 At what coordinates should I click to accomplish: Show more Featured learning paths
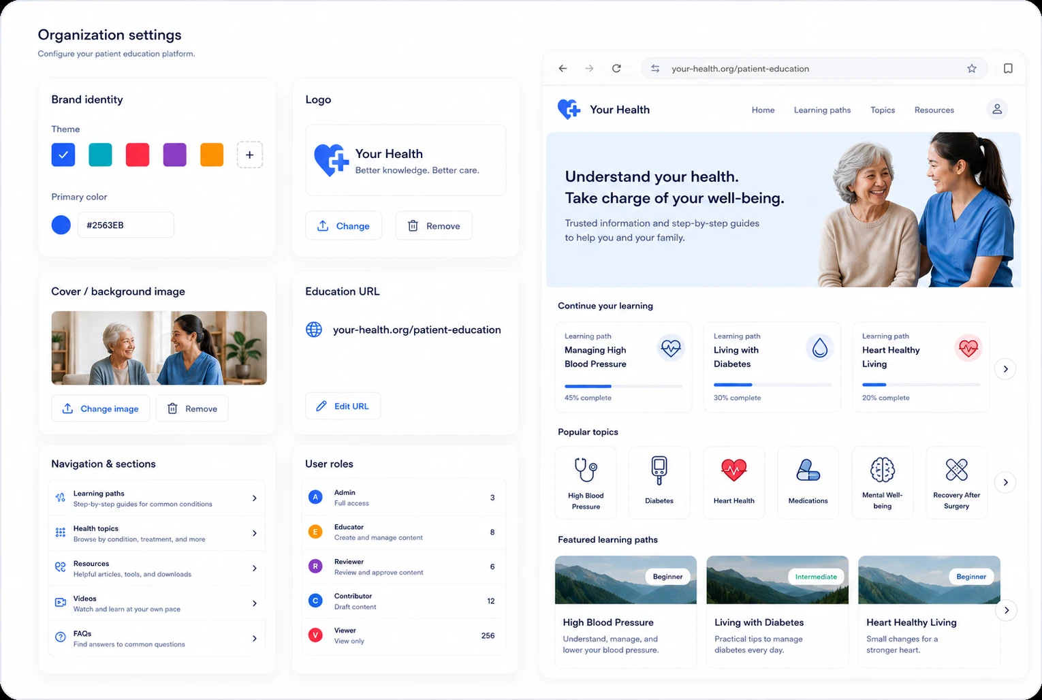(x=1007, y=610)
